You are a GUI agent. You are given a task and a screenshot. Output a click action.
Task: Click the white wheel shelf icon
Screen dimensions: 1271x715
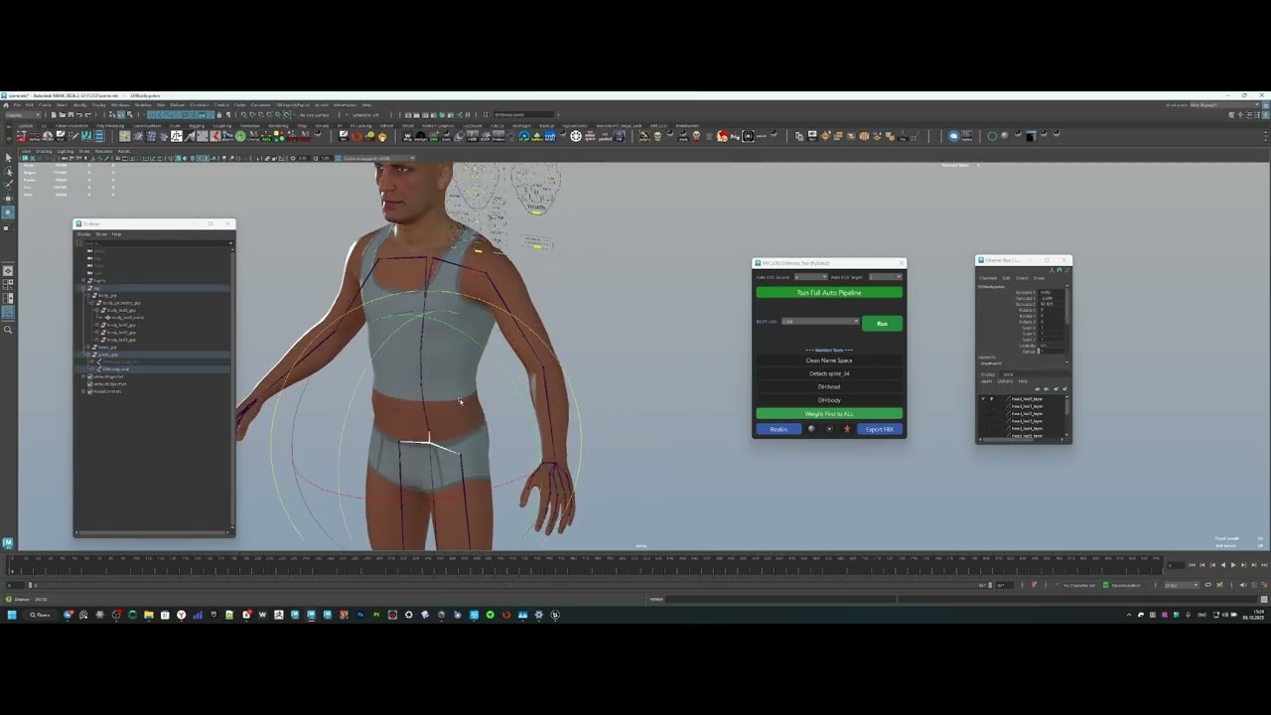tap(576, 136)
